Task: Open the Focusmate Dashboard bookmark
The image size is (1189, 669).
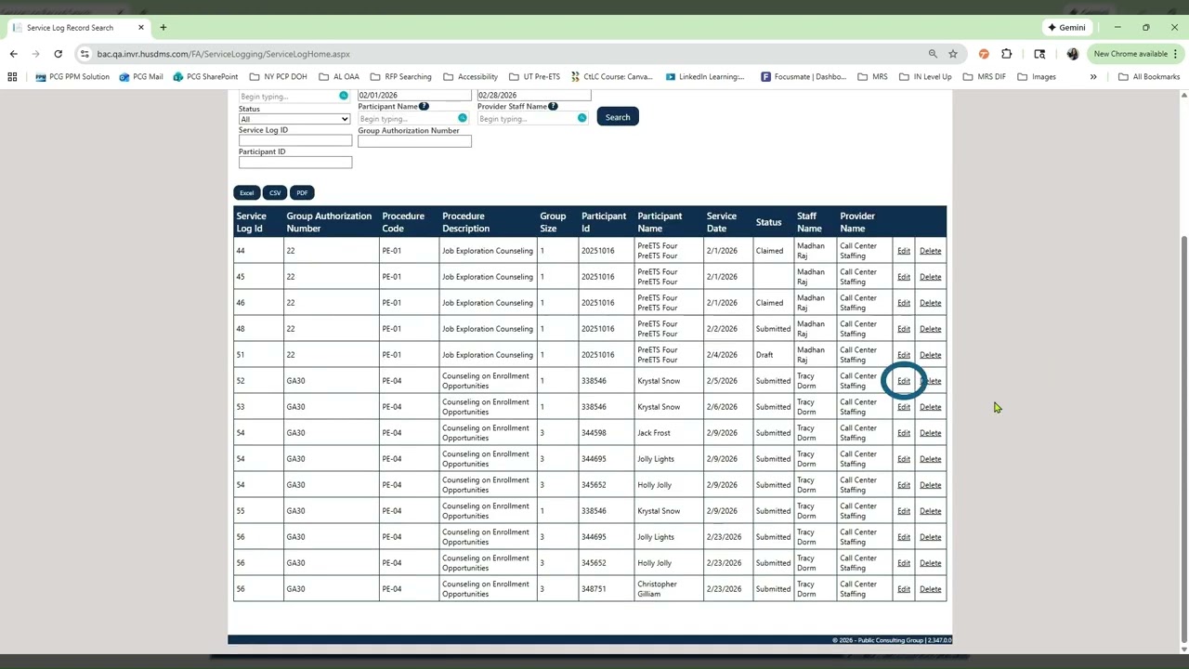Action: [804, 76]
